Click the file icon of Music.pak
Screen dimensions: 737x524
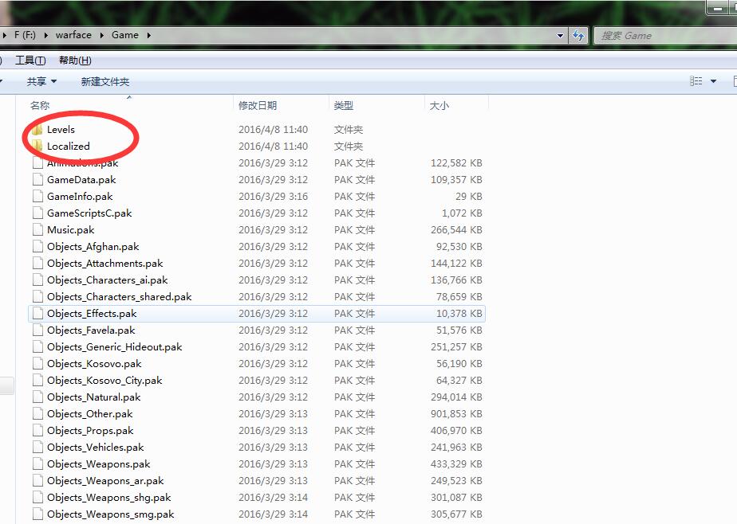coord(37,230)
